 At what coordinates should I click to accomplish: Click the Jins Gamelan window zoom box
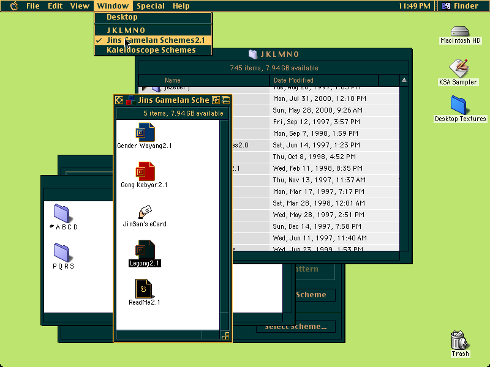pos(216,100)
